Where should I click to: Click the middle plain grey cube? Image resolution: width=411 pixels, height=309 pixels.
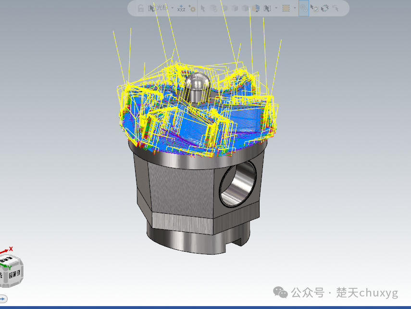235,8
